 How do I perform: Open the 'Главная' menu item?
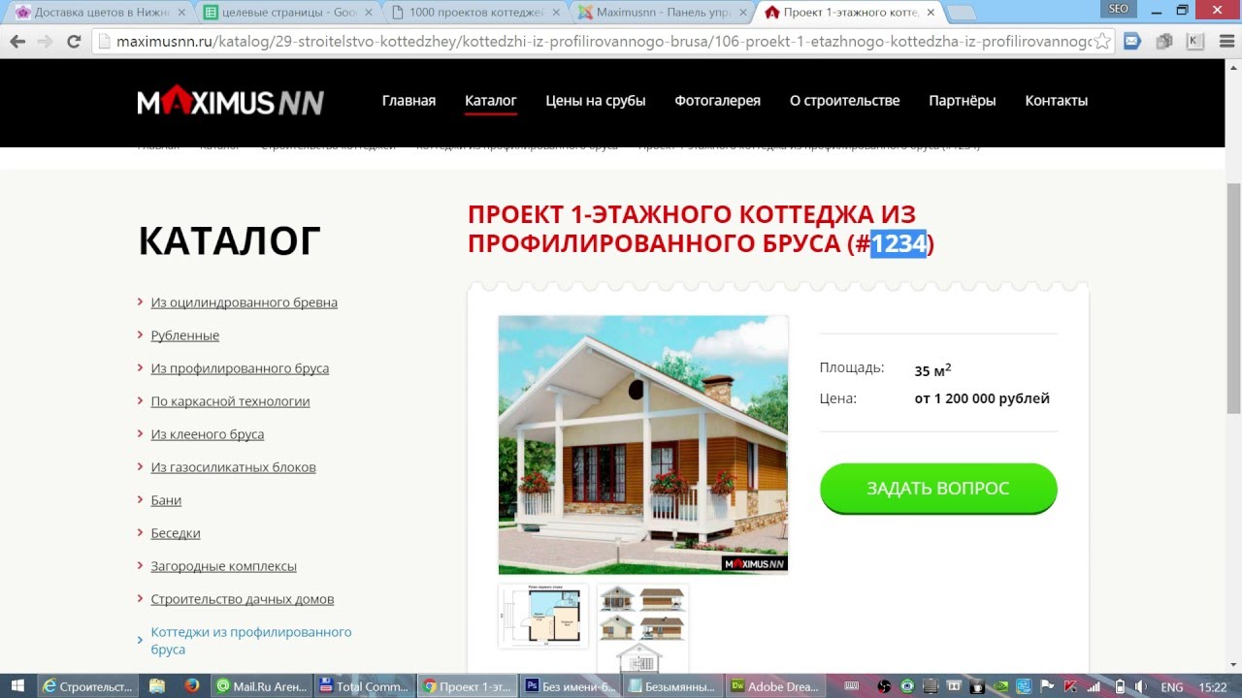coord(409,101)
